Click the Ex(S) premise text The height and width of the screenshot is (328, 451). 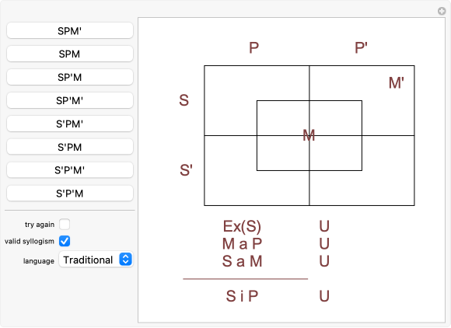coord(242,226)
